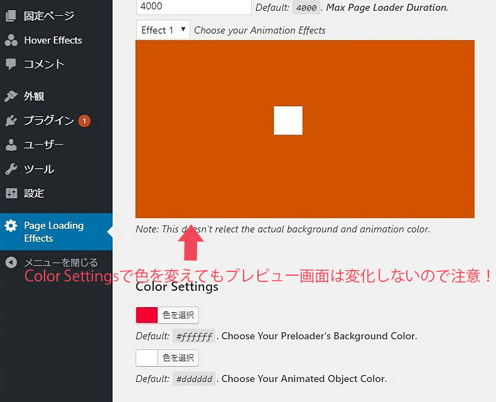Click the white animated object color swatch
The width and height of the screenshot is (496, 402).
[x=147, y=357]
